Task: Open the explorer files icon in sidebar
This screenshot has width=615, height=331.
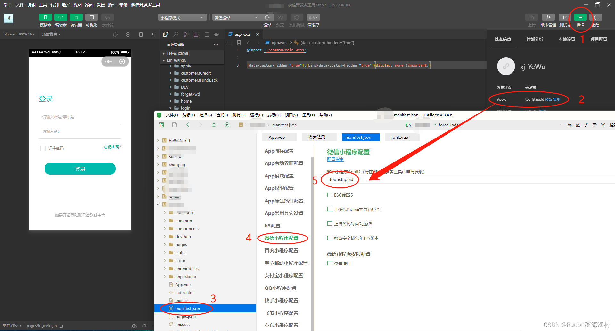Action: [x=166, y=34]
